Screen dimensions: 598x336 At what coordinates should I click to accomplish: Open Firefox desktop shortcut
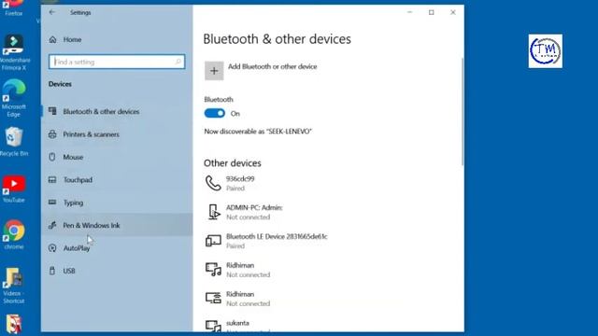pyautogui.click(x=14, y=8)
